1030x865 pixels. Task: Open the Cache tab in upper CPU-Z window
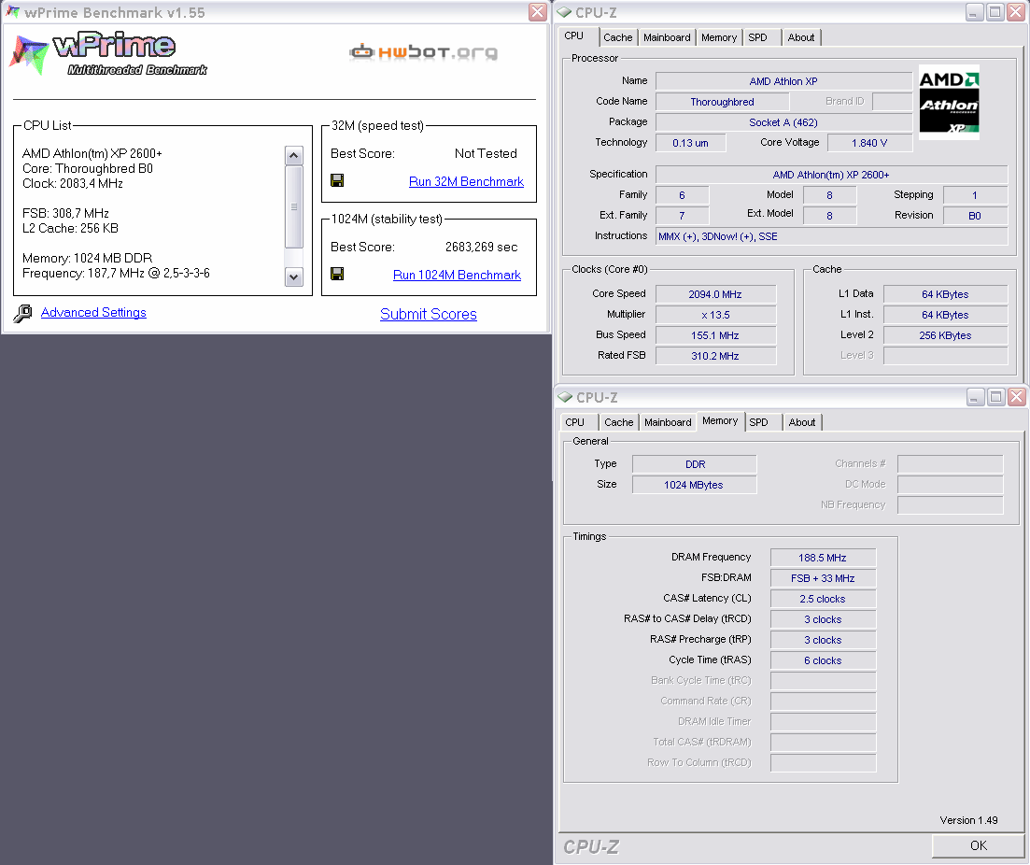[x=617, y=37]
